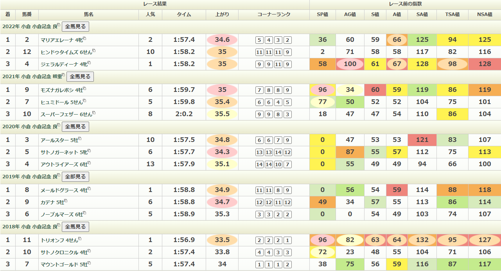Viewport: 501px width, 271px height.
Task: Click new-window icon beside メールドグラース 4牡
Action: (89, 188)
